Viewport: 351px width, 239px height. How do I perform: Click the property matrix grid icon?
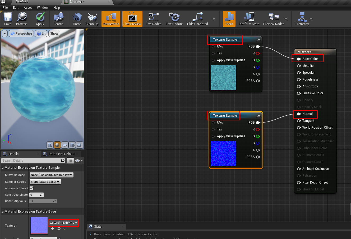[x=70, y=161]
